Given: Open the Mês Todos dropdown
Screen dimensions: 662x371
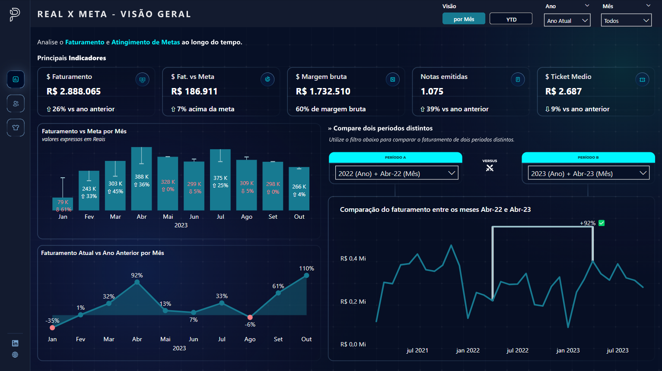Looking at the screenshot, I should tap(626, 20).
